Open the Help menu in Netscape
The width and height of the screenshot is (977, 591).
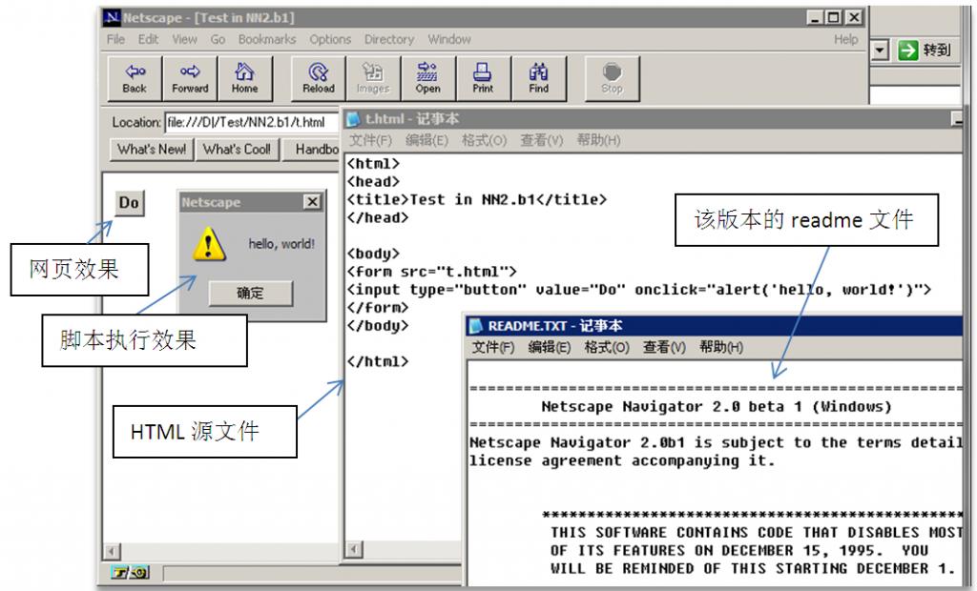click(x=846, y=39)
